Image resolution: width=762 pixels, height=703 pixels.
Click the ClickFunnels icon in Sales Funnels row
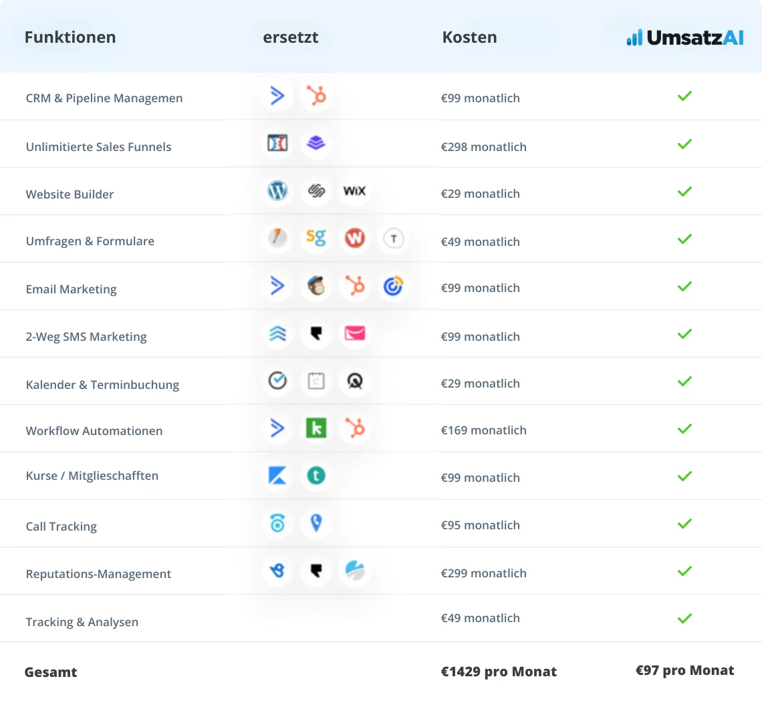[x=277, y=143]
